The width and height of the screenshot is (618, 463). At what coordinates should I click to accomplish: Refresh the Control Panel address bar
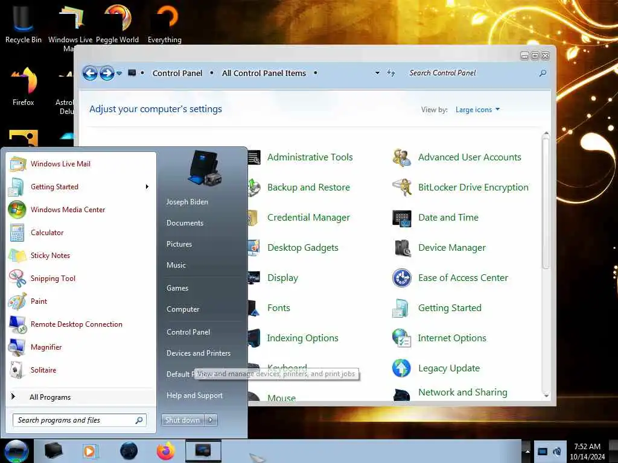pyautogui.click(x=390, y=73)
